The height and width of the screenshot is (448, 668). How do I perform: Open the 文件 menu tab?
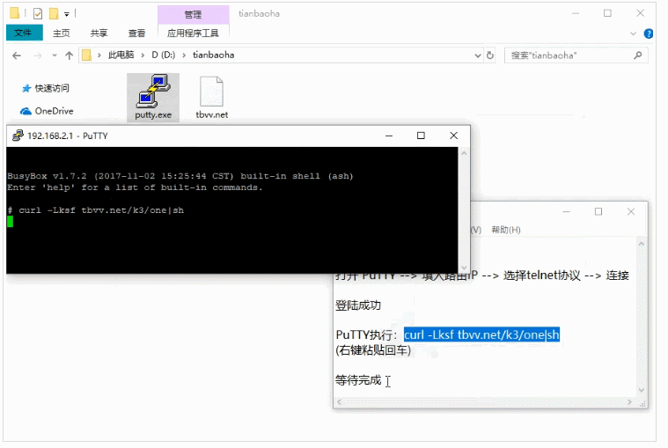pos(23,33)
